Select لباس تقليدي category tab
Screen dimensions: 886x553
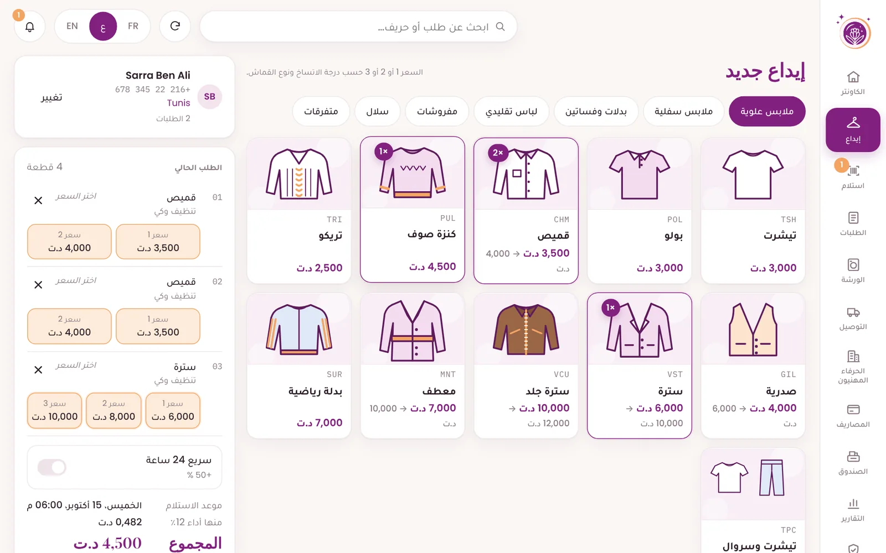coord(511,111)
